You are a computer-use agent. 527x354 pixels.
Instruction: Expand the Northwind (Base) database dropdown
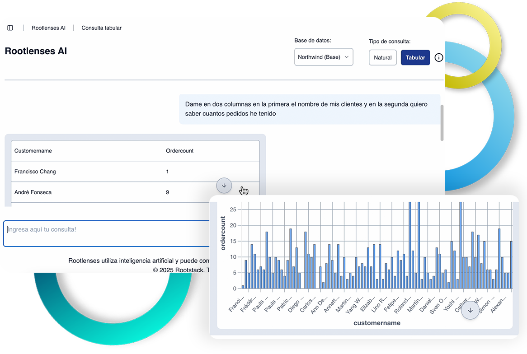pos(324,57)
